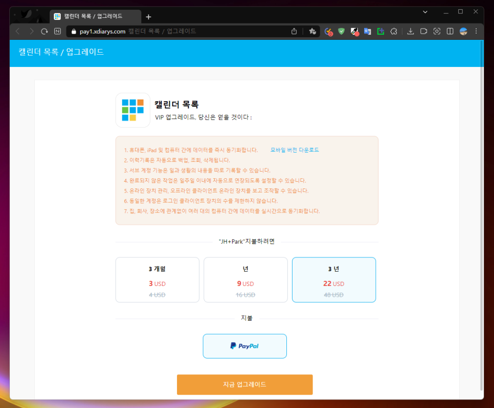Select the 년 9 USD plan
This screenshot has width=494, height=408.
point(245,280)
